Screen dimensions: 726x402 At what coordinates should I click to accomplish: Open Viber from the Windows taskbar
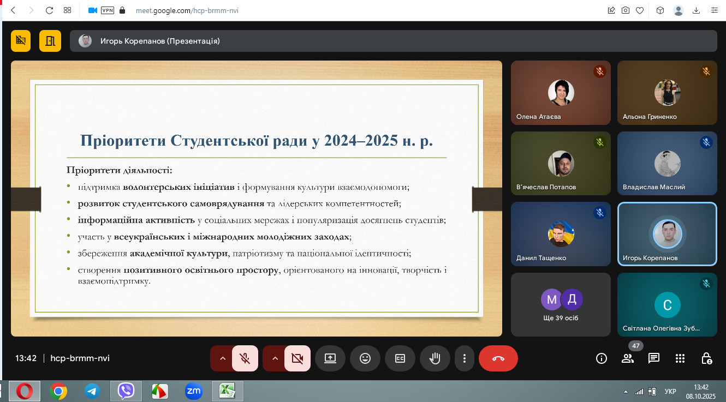pos(126,391)
